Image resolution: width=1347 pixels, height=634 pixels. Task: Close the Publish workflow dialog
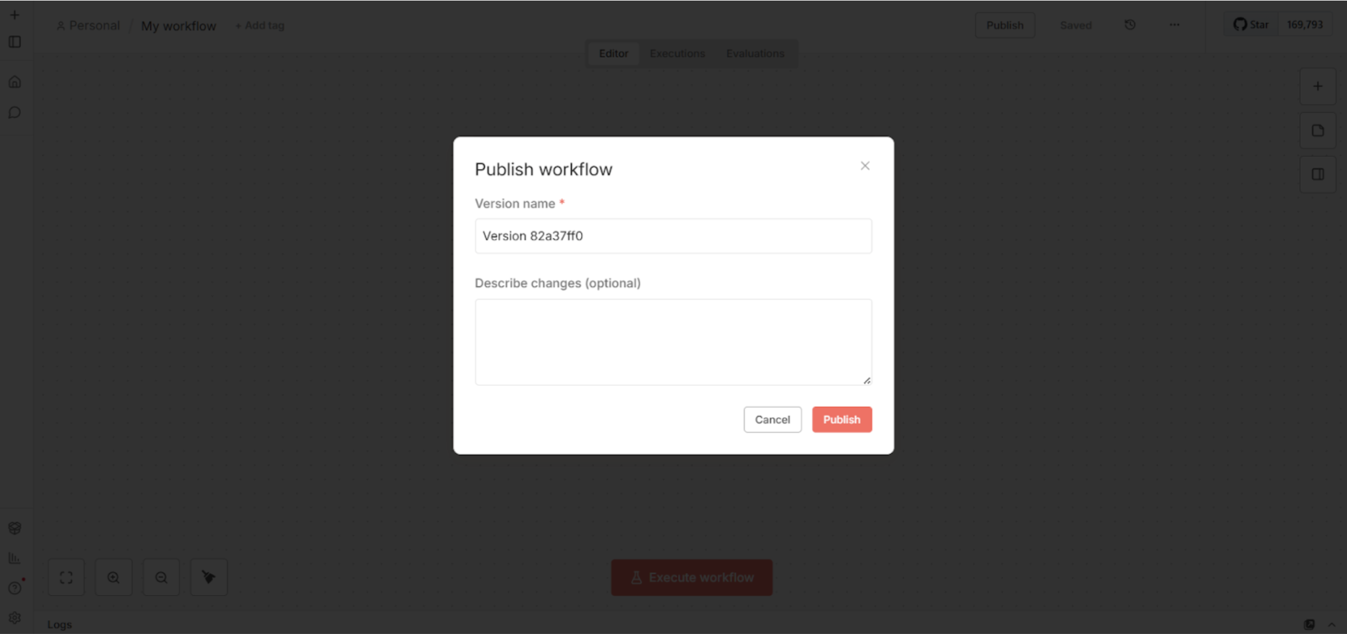tap(864, 166)
